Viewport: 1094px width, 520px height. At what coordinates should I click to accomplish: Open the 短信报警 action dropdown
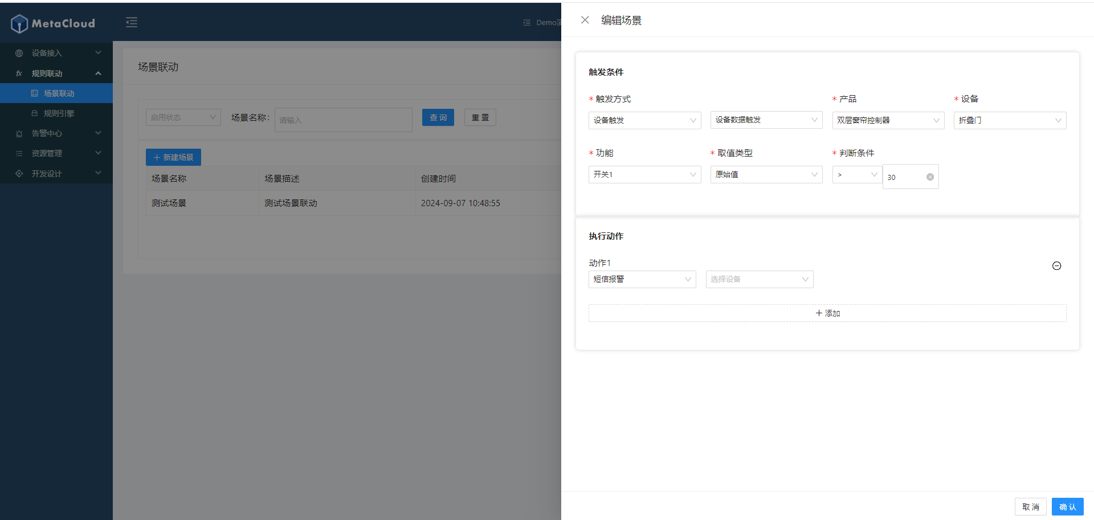click(642, 279)
